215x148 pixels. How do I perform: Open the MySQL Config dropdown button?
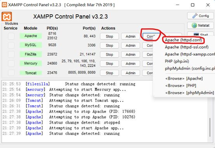click(x=148, y=46)
